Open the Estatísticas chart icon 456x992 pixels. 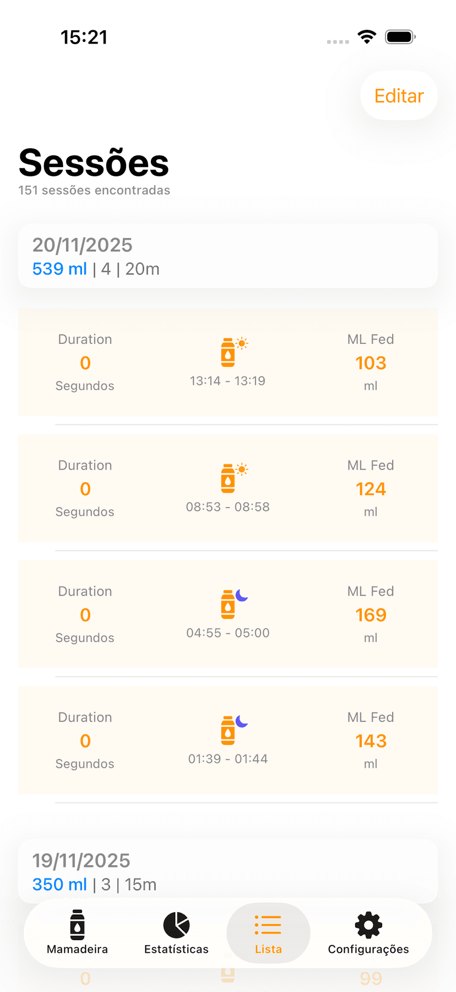pos(176,925)
